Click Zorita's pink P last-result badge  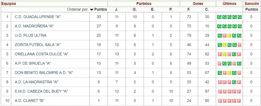[x=240, y=45]
